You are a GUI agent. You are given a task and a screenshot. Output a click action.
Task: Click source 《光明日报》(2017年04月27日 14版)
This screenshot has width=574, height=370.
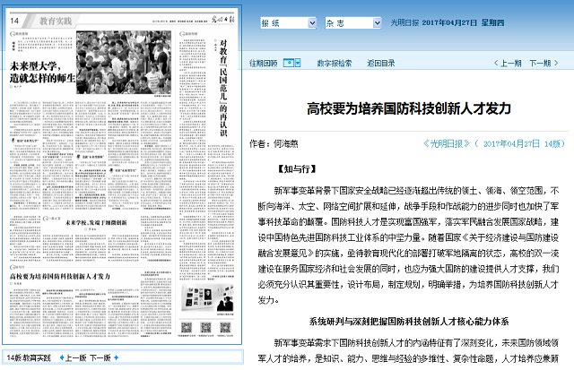point(494,143)
